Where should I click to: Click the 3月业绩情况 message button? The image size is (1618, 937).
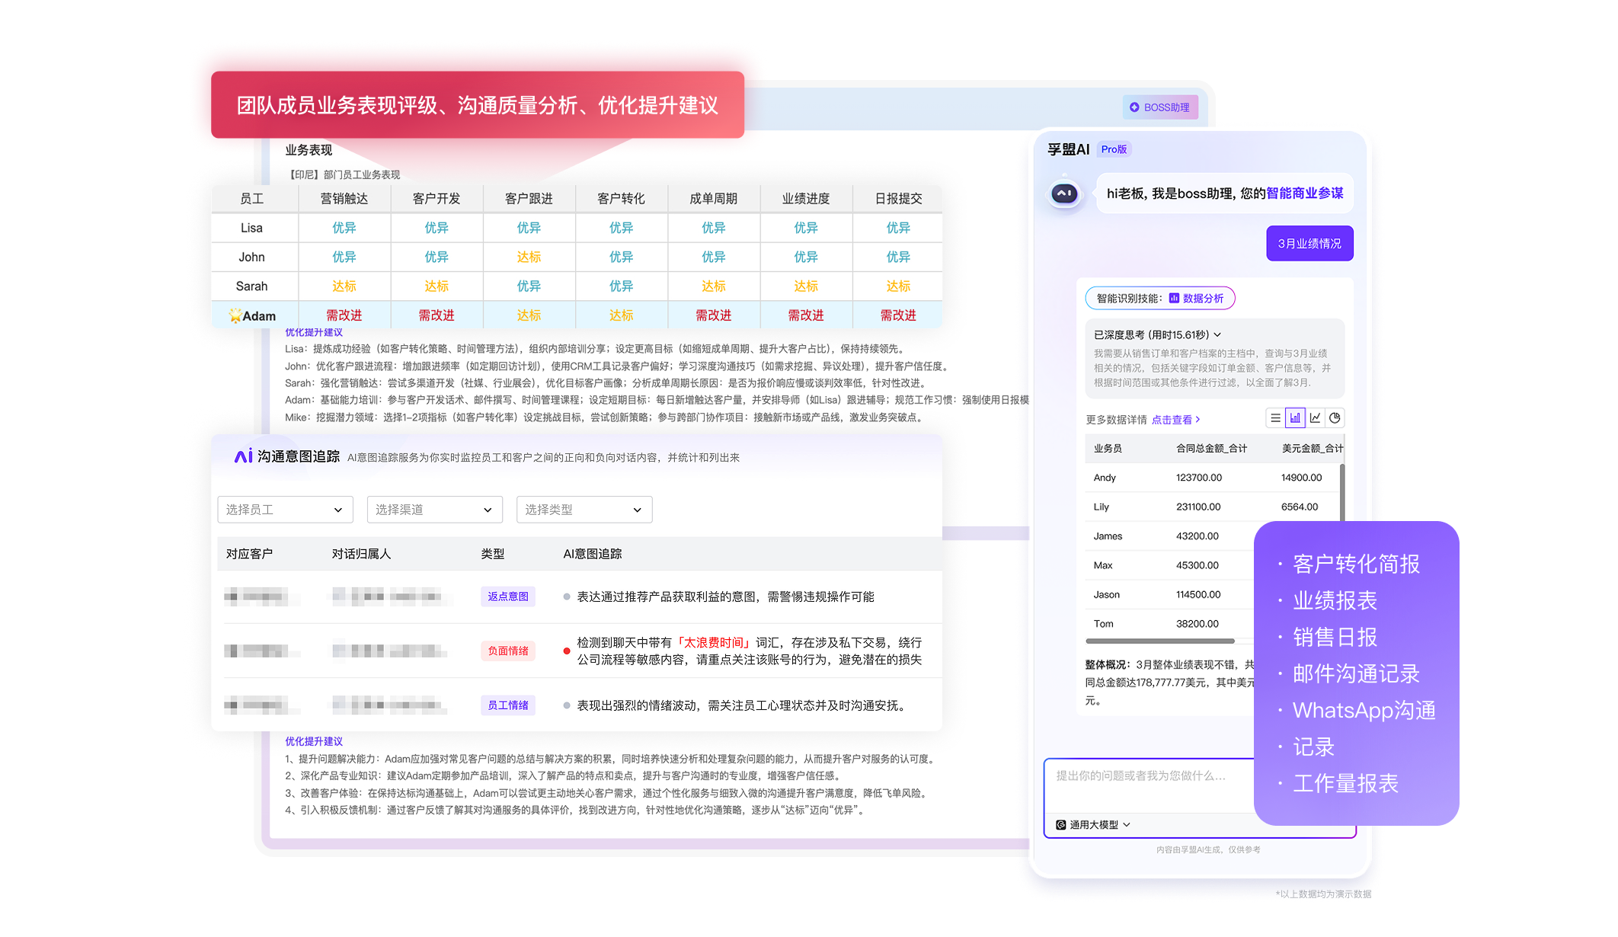coord(1309,244)
